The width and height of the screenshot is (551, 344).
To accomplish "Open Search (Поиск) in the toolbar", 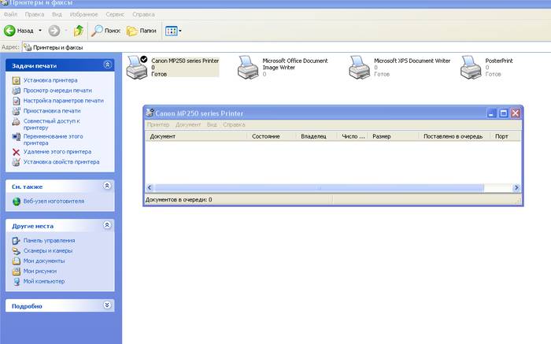I will coord(106,31).
